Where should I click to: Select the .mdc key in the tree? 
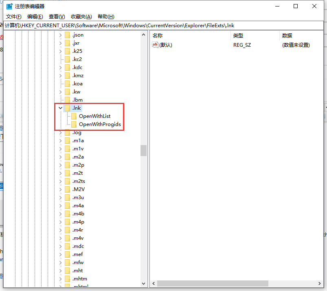click(78, 246)
